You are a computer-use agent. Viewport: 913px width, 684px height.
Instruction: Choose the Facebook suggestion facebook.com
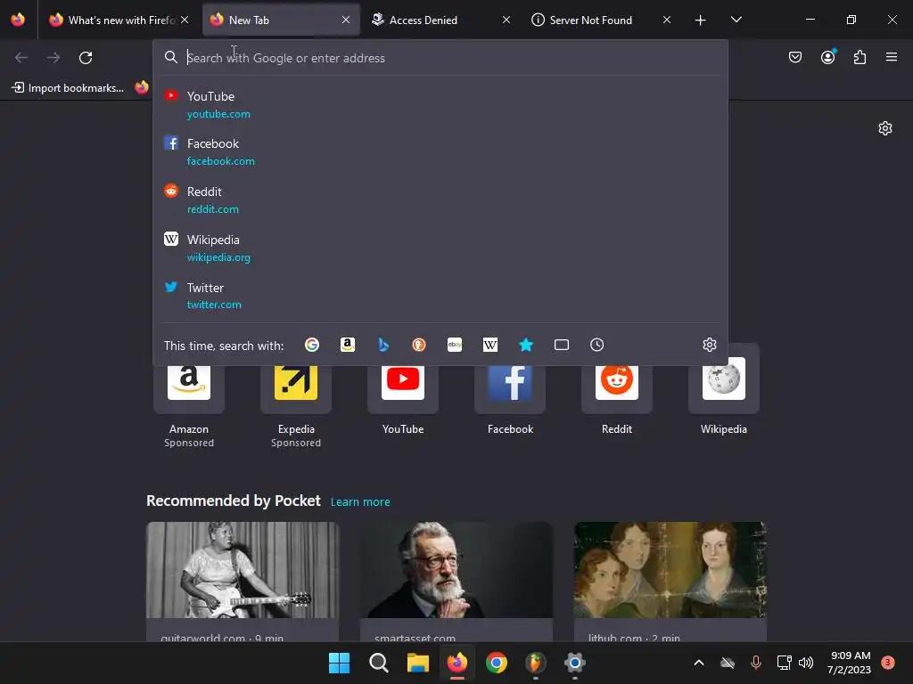point(440,151)
